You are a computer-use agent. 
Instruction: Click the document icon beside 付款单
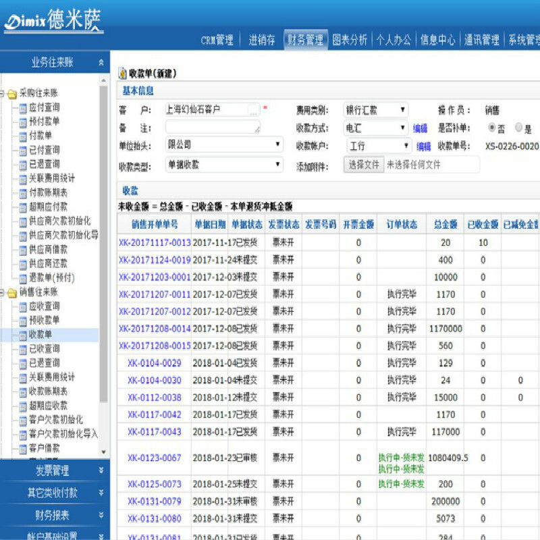pos(22,136)
